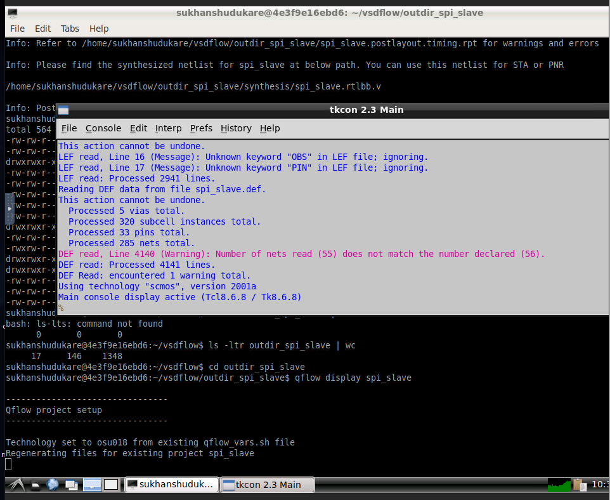The height and width of the screenshot is (500, 610).
Task: Open the History menu in tkcon
Action: pyautogui.click(x=235, y=128)
